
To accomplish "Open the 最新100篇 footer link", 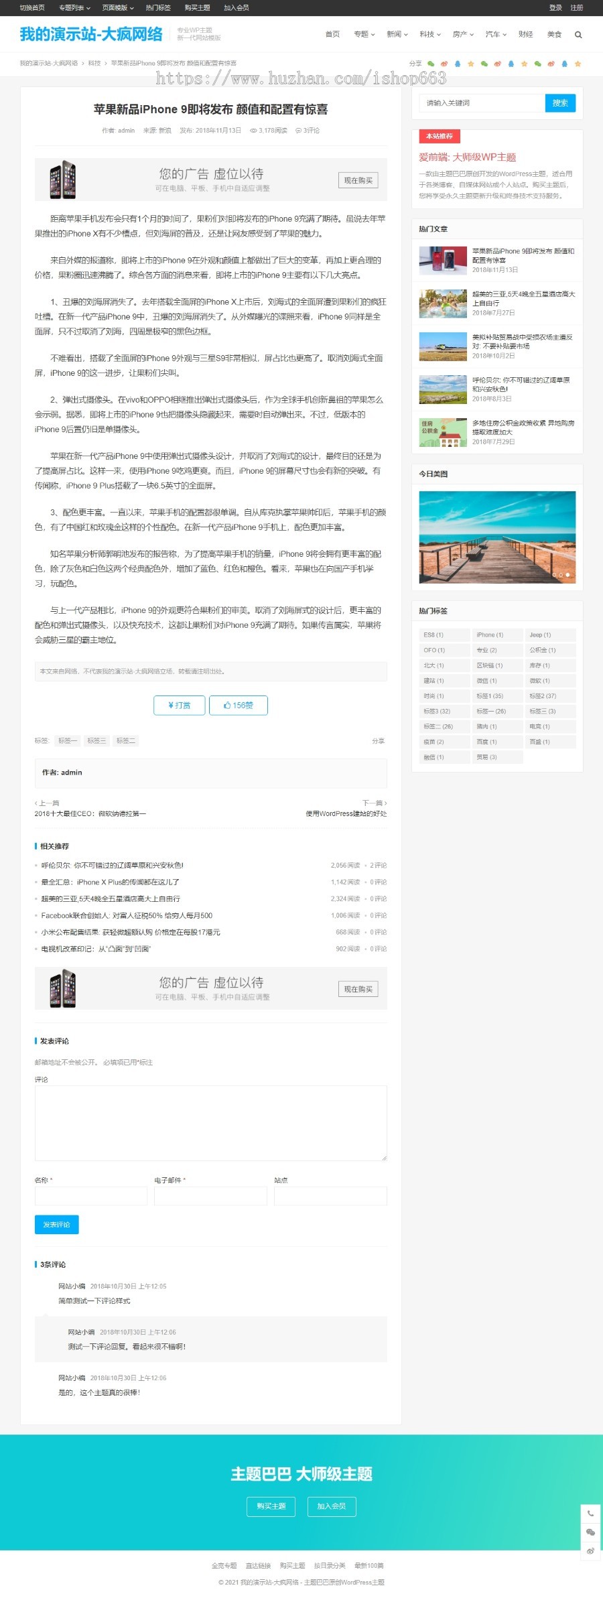I will pos(369,1566).
